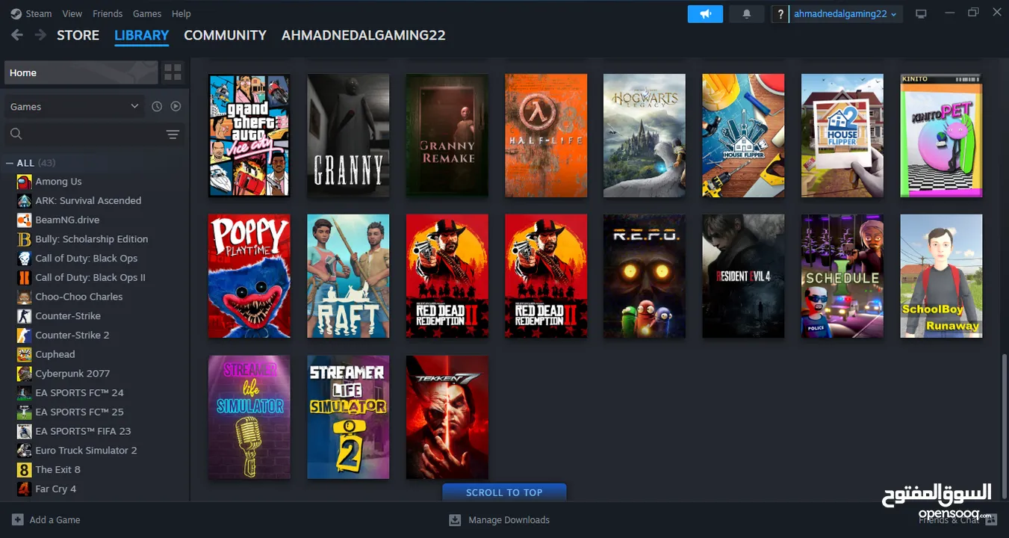1009x538 pixels.
Task: Open the Granny game cover
Action: tap(348, 135)
